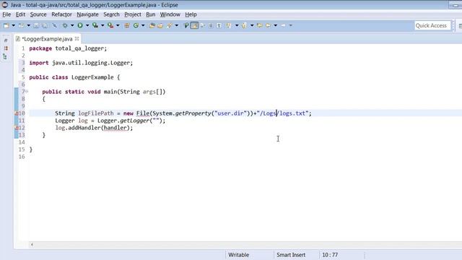Image resolution: width=462 pixels, height=260 pixels.
Task: Expand the Previous Annotation dropdown arrow
Action: click(252, 26)
